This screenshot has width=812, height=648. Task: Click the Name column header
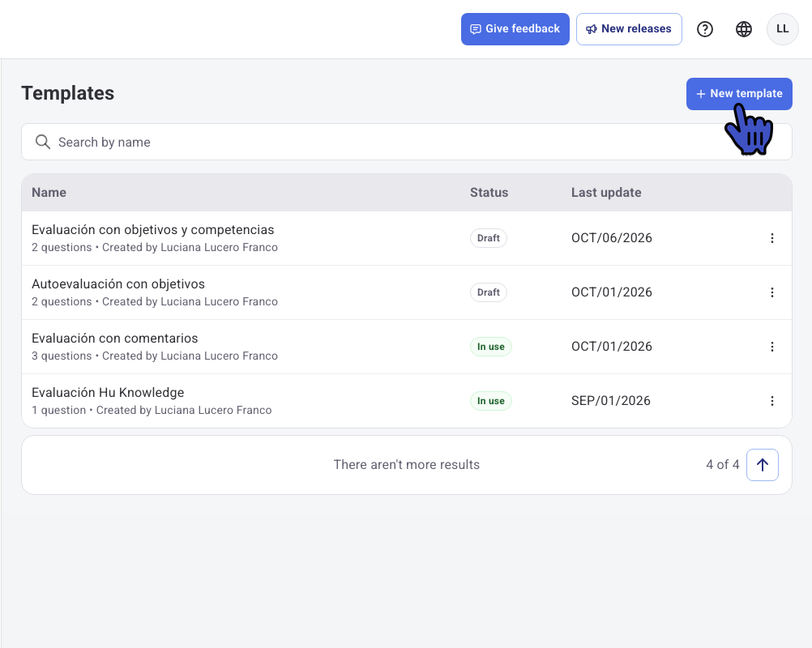tap(49, 193)
